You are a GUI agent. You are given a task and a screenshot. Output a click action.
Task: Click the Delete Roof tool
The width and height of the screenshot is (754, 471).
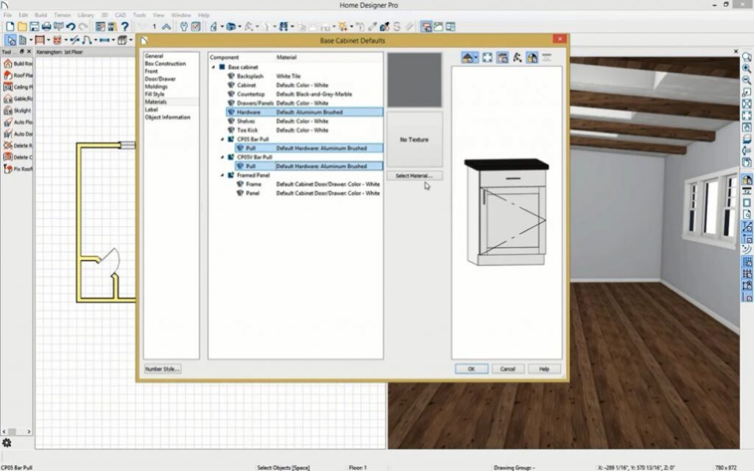[x=7, y=146]
